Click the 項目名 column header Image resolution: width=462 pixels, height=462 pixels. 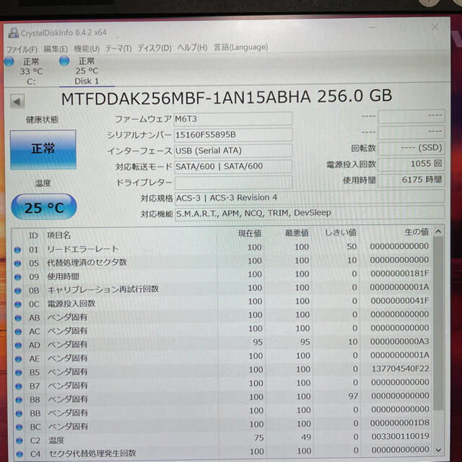coord(58,235)
